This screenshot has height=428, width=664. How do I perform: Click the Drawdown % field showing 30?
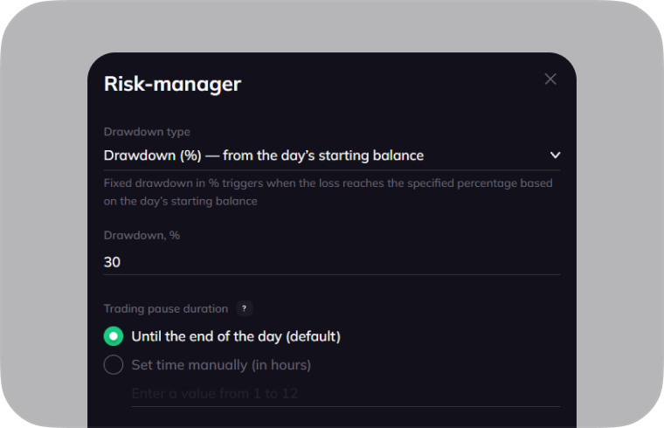(x=331, y=262)
